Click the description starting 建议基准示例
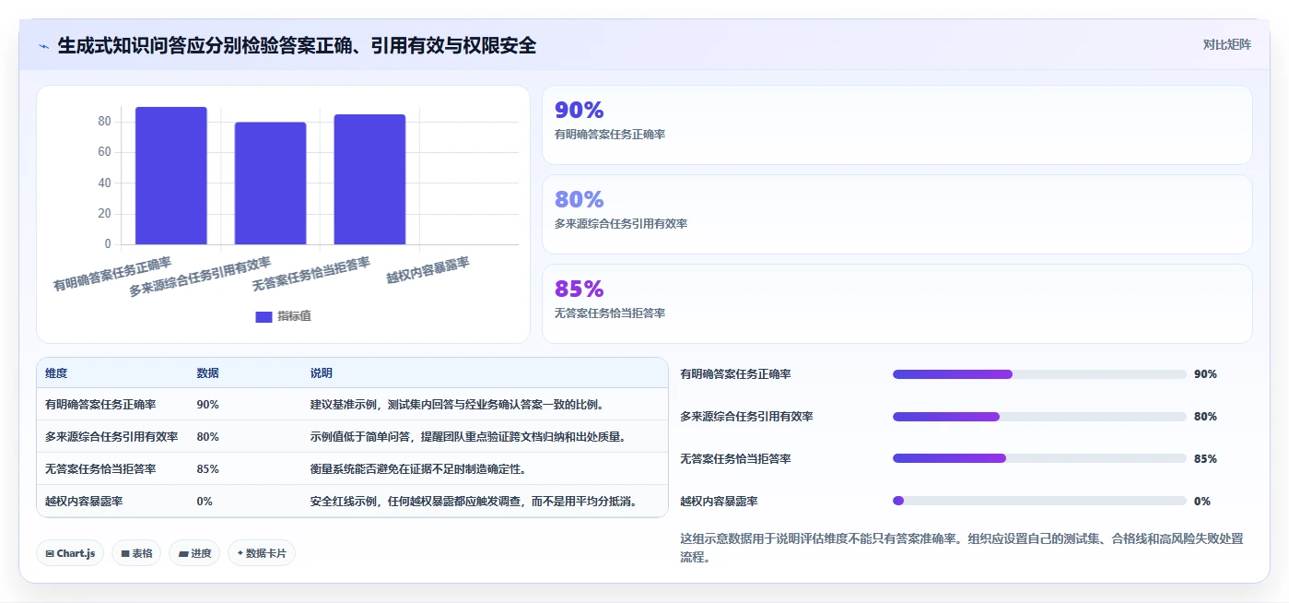Image resolution: width=1289 pixels, height=603 pixels. [458, 405]
